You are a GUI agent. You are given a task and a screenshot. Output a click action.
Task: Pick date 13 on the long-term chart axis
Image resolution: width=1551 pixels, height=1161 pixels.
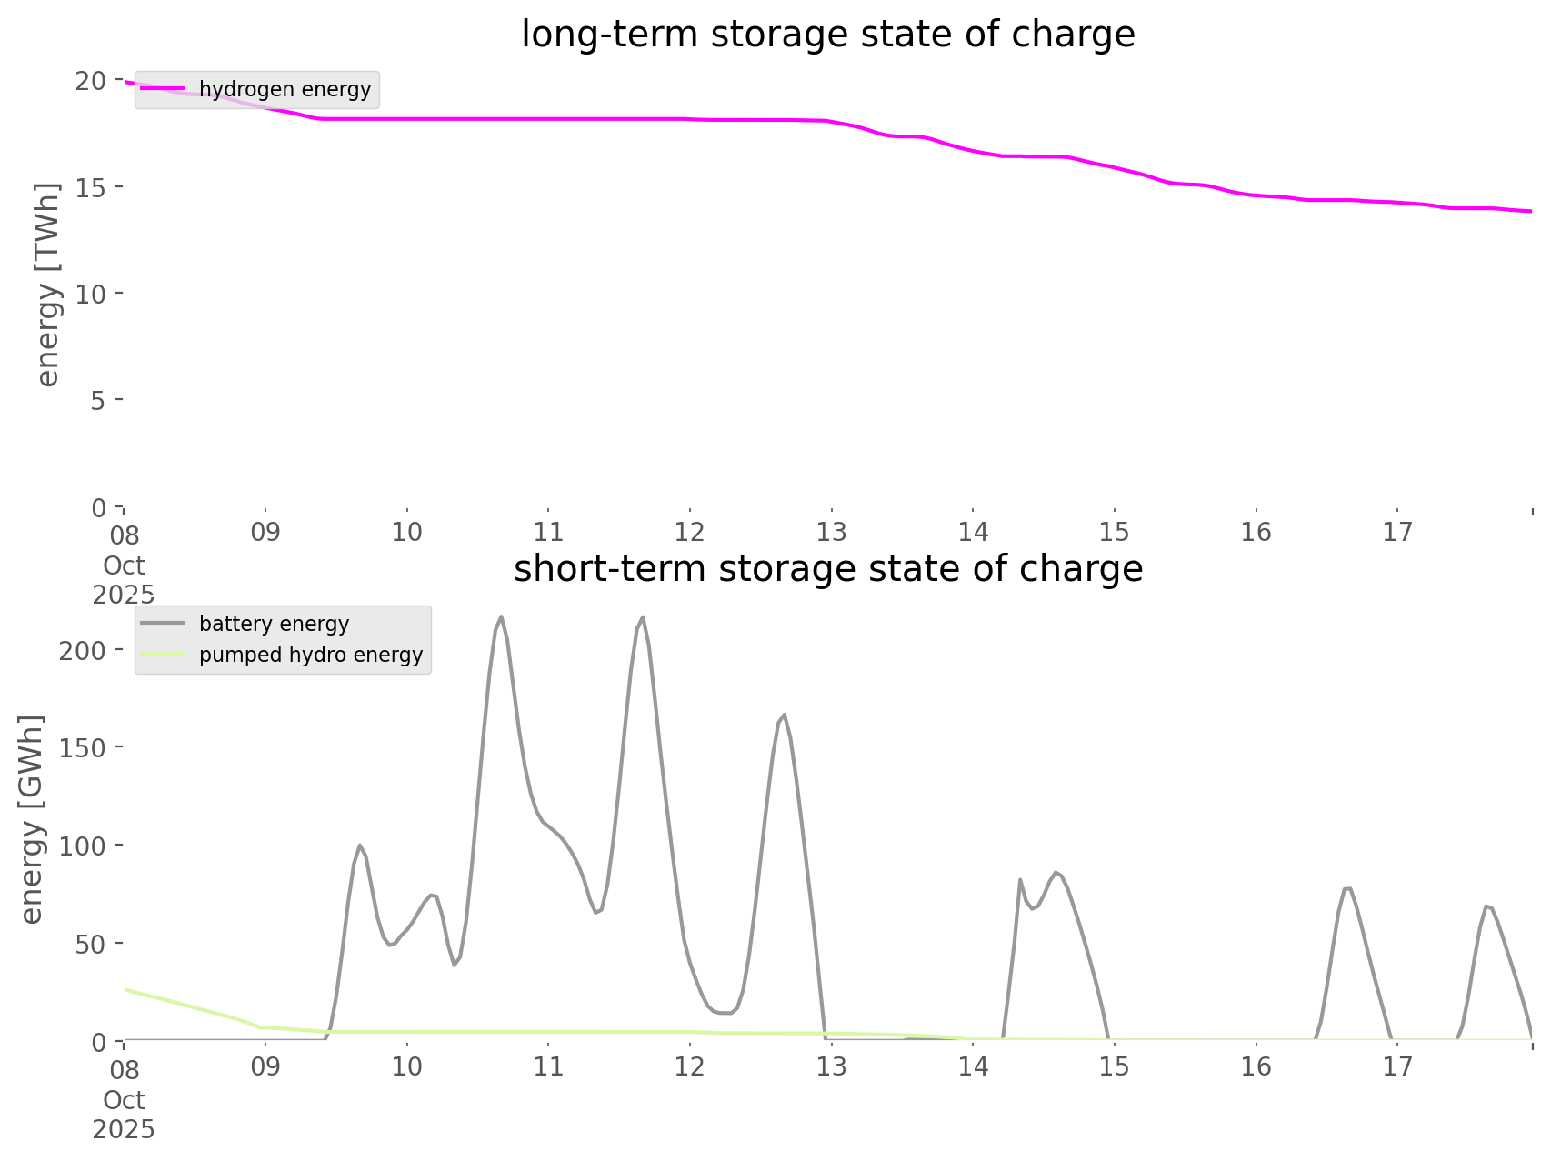click(831, 532)
